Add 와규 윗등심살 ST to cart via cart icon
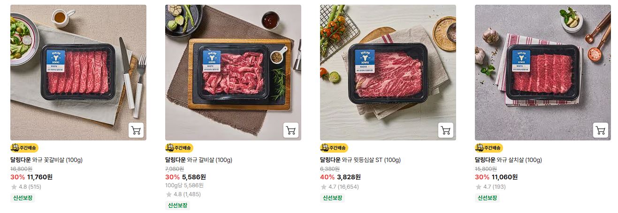 pos(446,130)
